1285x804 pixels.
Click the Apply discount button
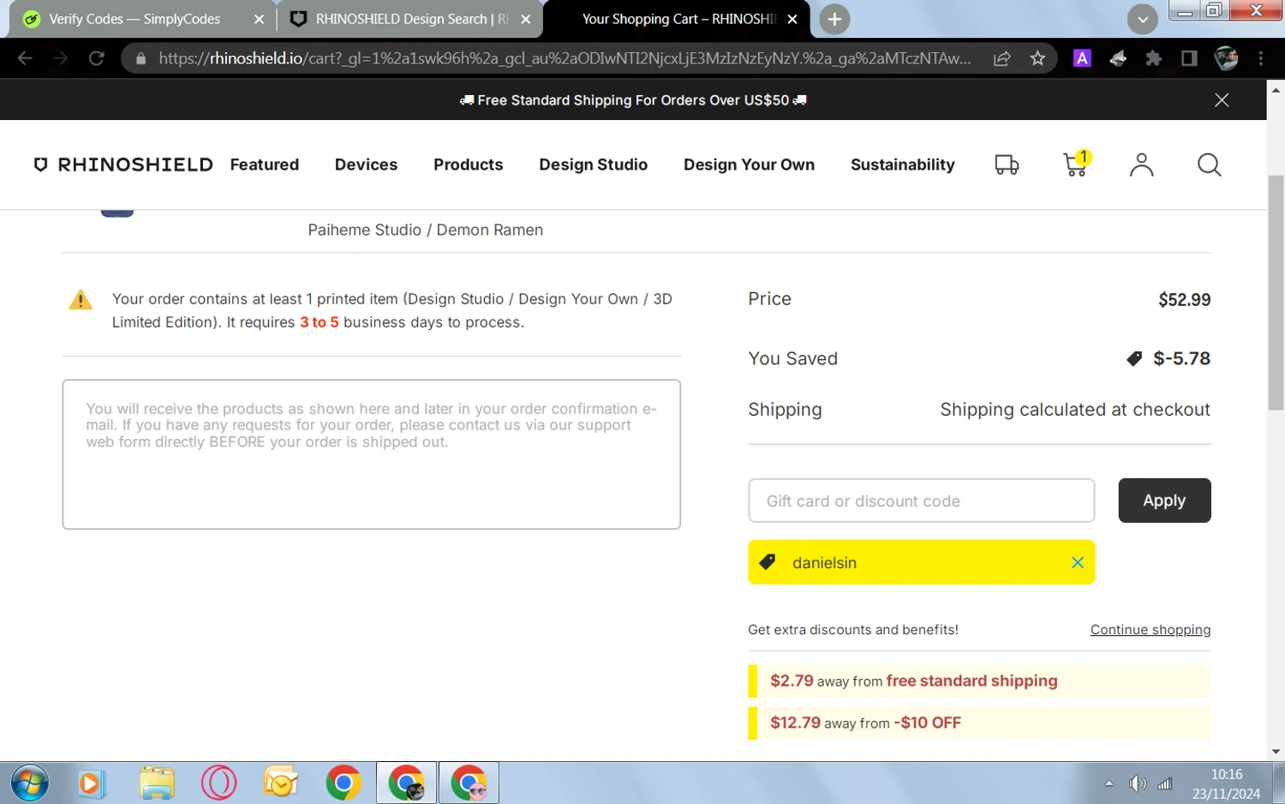1164,501
